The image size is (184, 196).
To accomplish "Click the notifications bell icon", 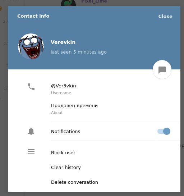I will 31,131.
